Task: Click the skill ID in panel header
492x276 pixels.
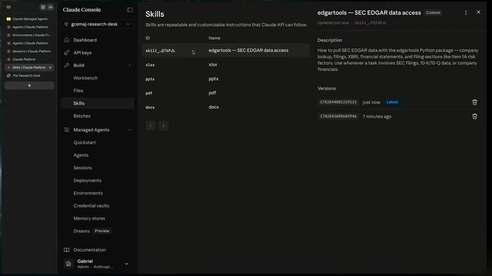Action: pyautogui.click(x=371, y=23)
